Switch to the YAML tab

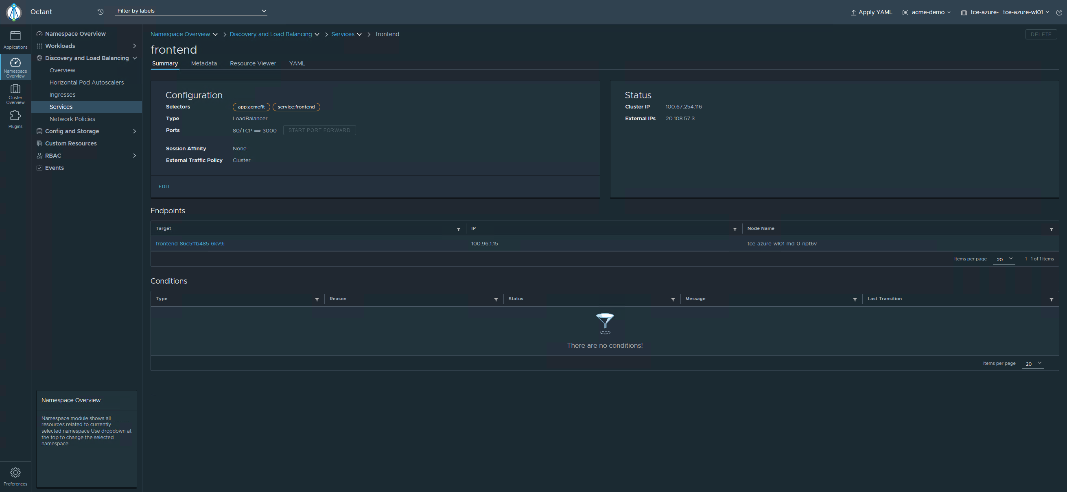(x=297, y=63)
